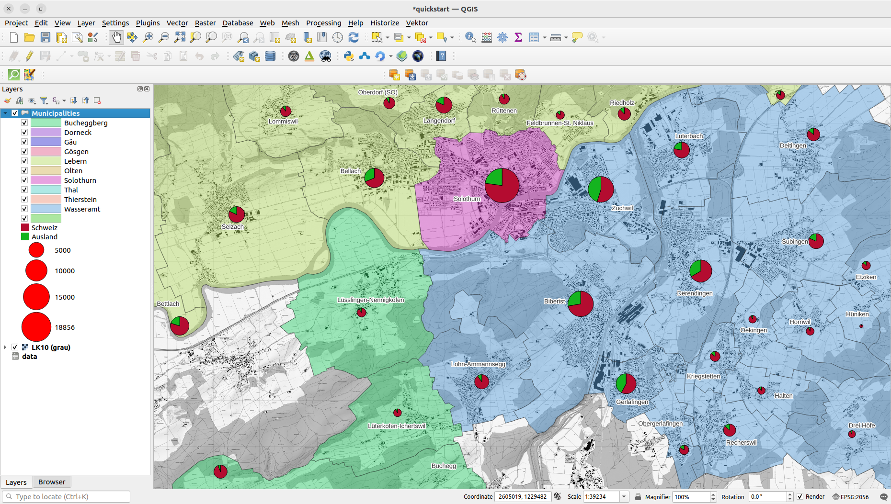891x504 pixels.
Task: Open the Processing menu
Action: (323, 23)
